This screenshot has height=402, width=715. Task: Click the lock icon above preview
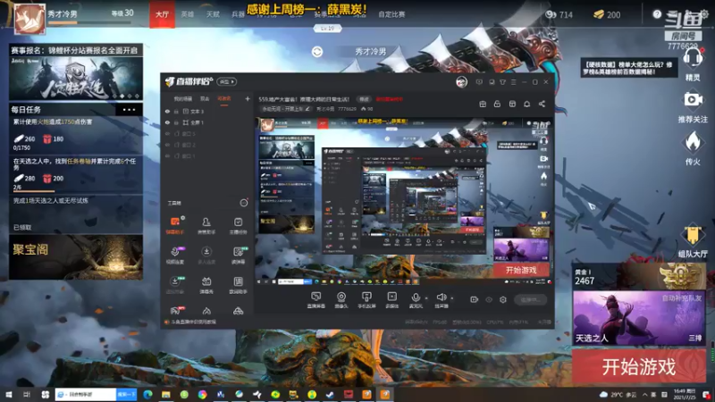497,104
